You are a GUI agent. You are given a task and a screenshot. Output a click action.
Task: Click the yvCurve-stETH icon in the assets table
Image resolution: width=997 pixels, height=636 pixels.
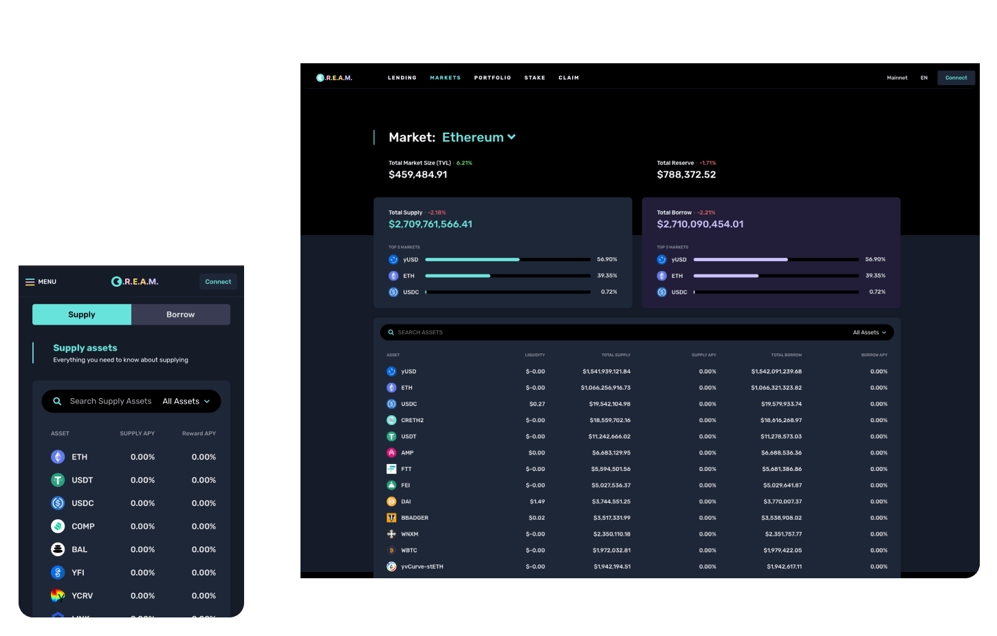pyautogui.click(x=391, y=567)
